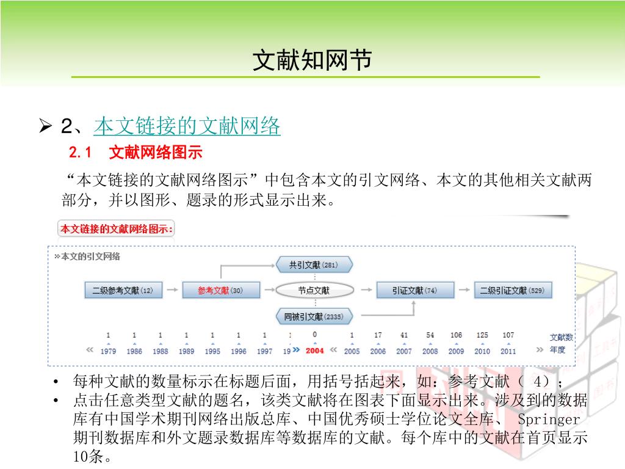The image size is (625, 469).
Task: Click the highlighted year 2004
Action: 314,351
